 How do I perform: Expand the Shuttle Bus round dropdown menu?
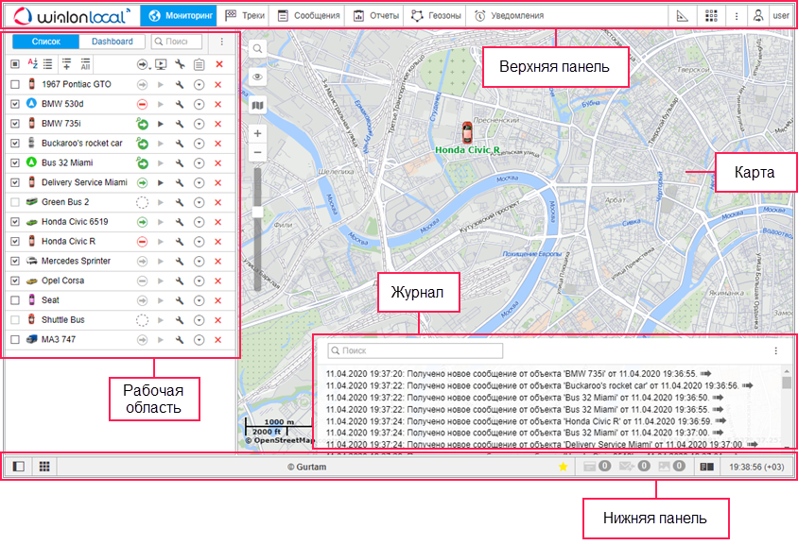click(x=199, y=320)
